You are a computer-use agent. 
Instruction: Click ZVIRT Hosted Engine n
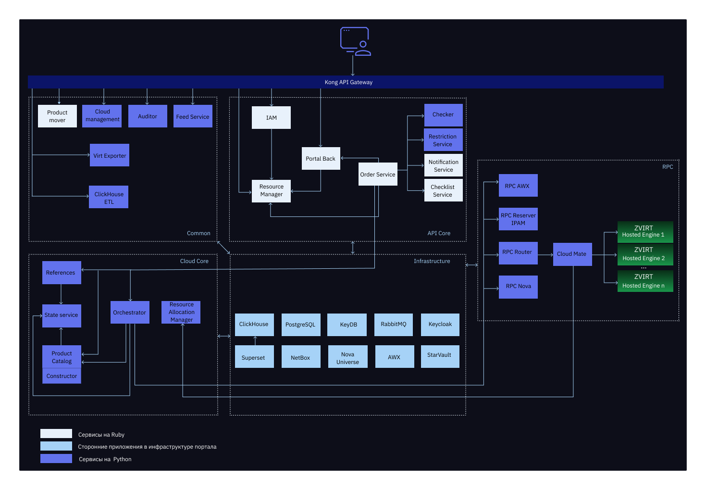pyautogui.click(x=645, y=281)
